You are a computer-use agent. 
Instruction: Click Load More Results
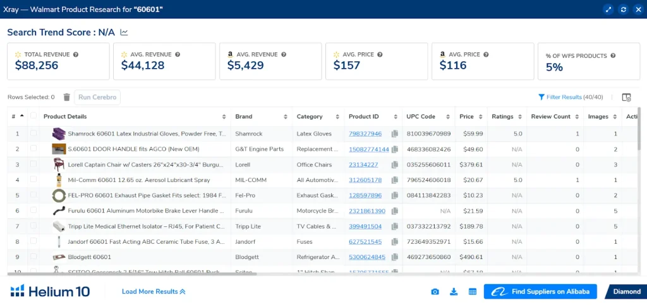tap(154, 291)
